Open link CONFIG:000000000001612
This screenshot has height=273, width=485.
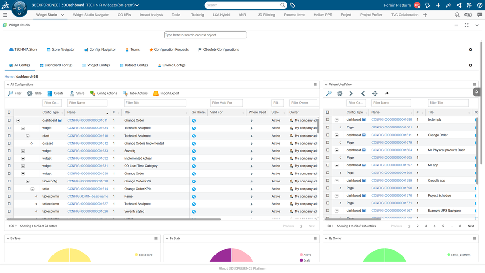[88, 143]
